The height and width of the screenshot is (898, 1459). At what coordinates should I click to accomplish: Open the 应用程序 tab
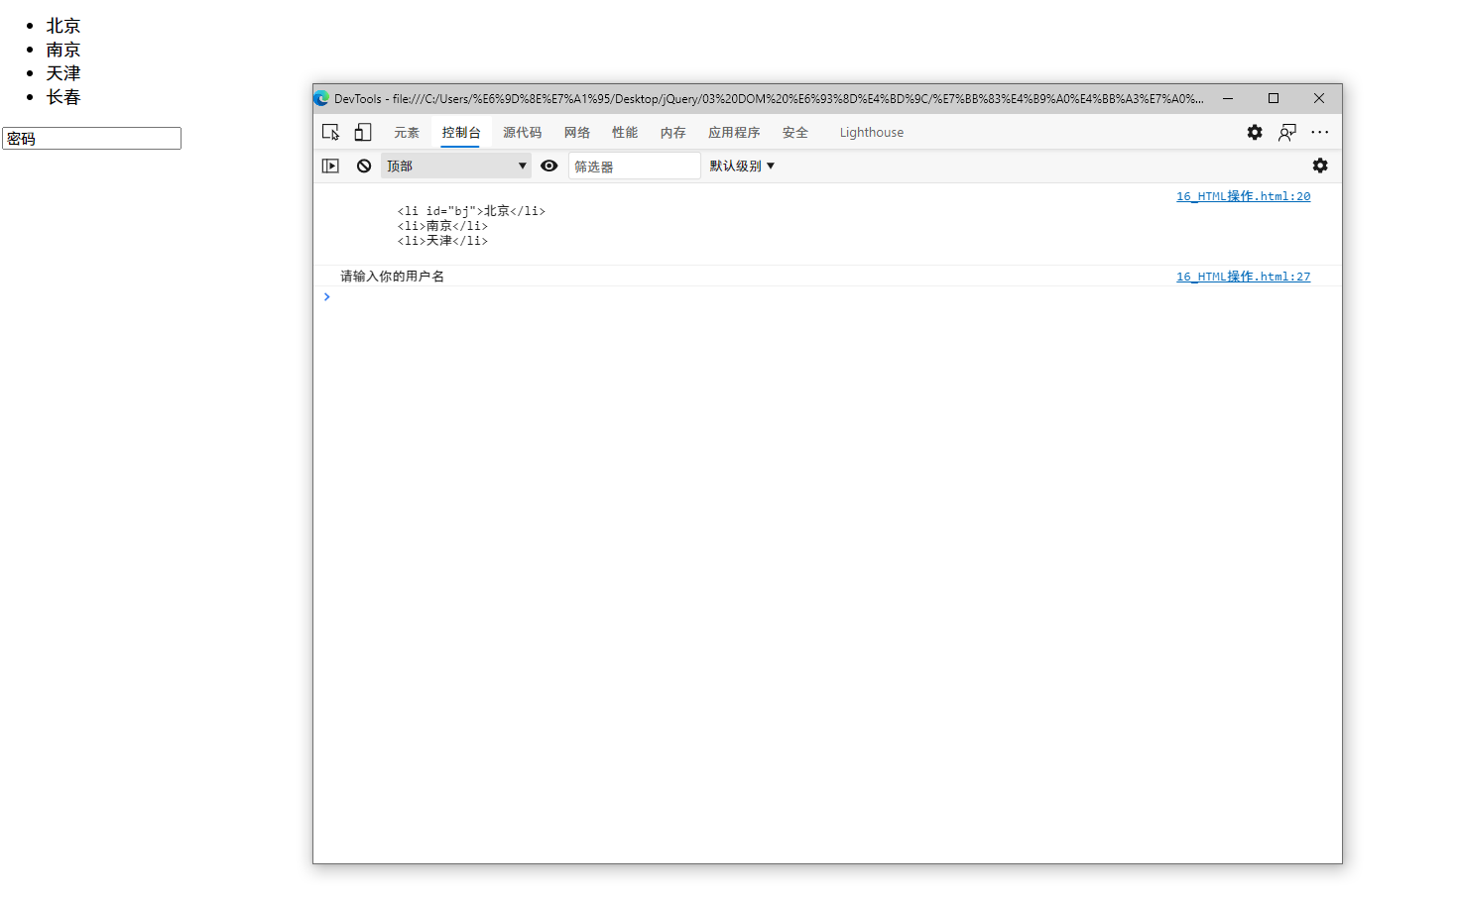click(734, 132)
